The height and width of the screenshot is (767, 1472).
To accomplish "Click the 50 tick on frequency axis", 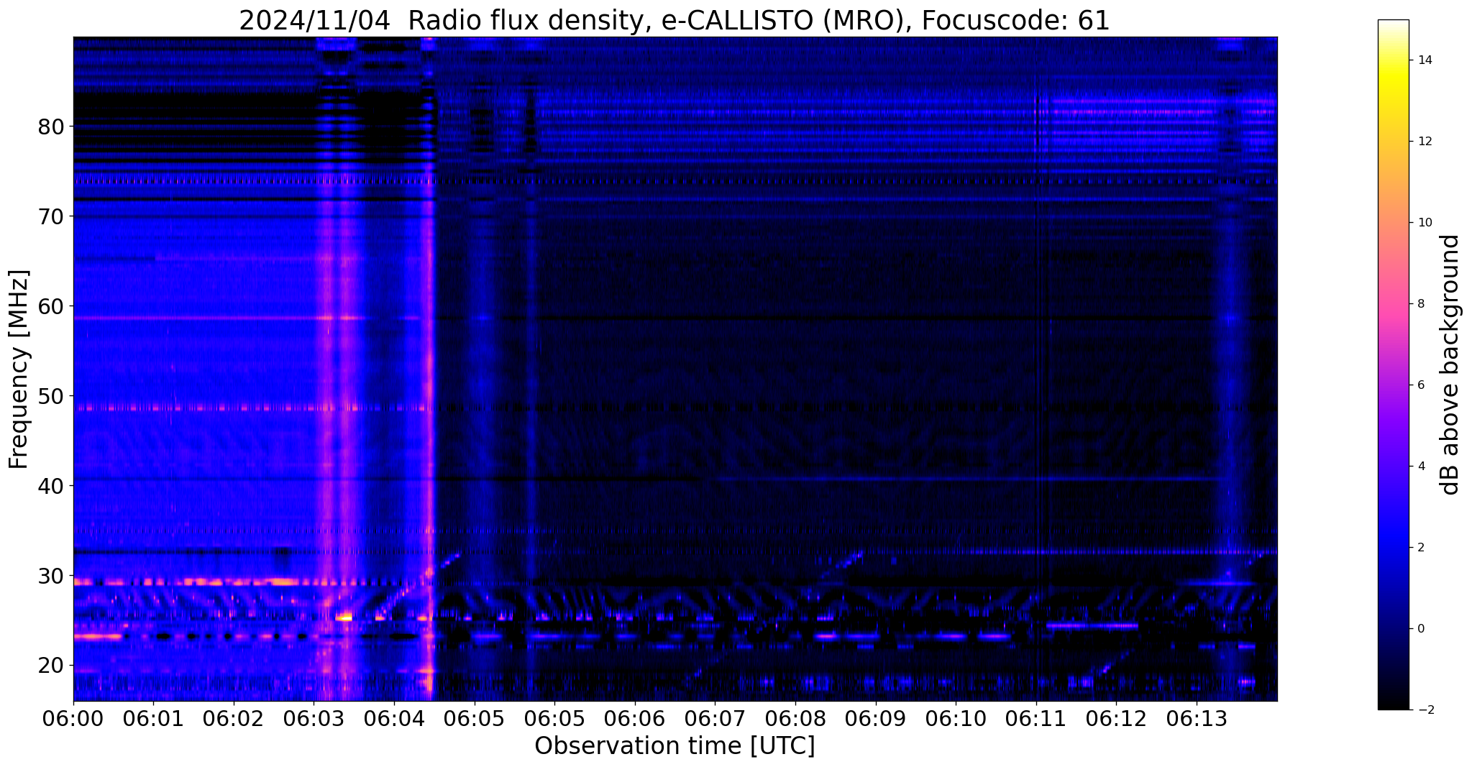I will pyautogui.click(x=51, y=396).
